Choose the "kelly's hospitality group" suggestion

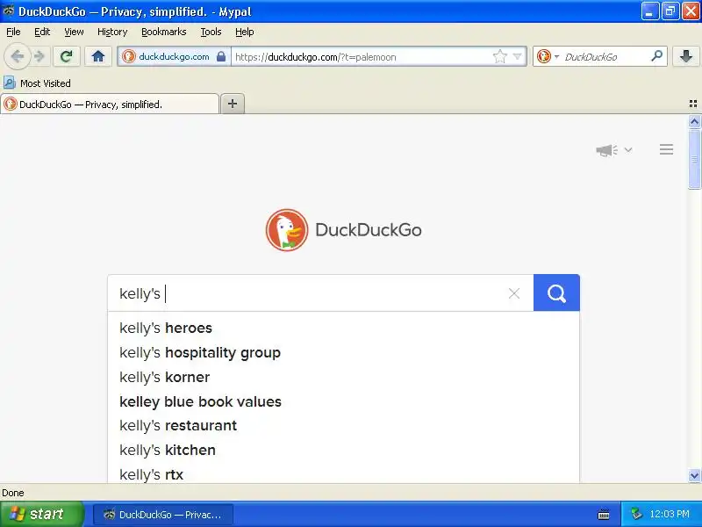pos(343,353)
